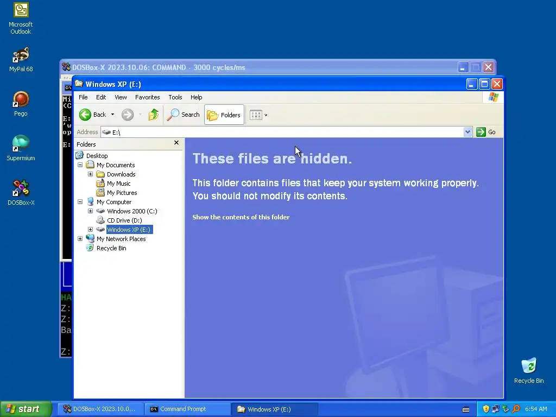Select Windows XP (E:) tree item
556x417 pixels.
129,230
